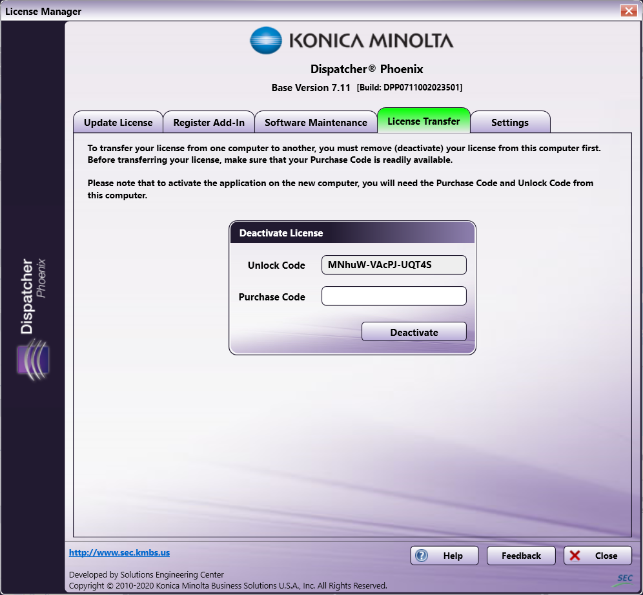Click the Deactivate License panel header

[352, 233]
